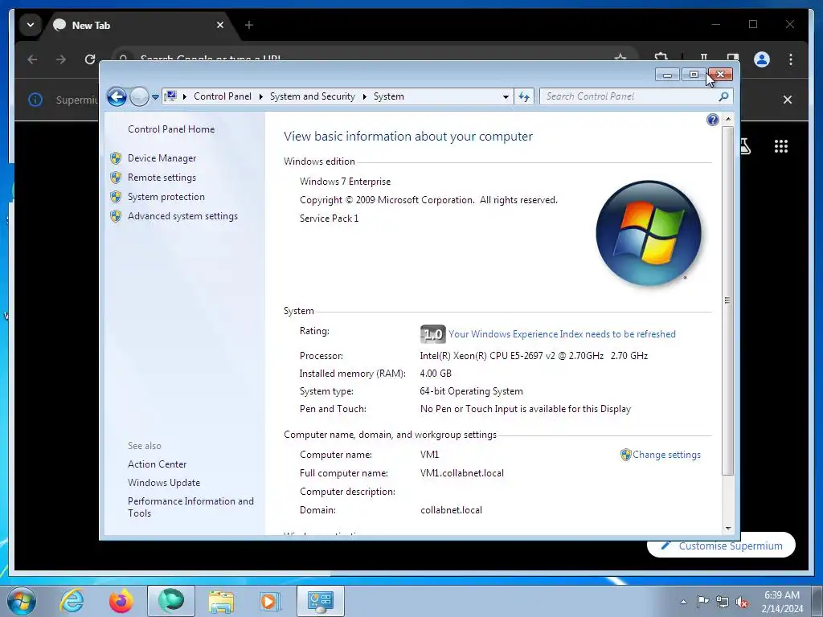Viewport: 823px width, 617px height.
Task: Open the Google apps grid icon
Action: [x=781, y=146]
